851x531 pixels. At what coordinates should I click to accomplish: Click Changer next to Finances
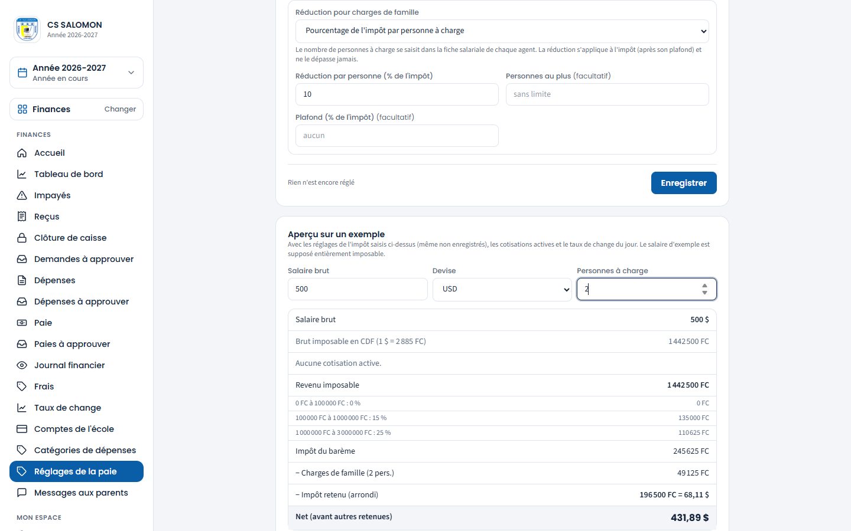[x=120, y=109]
